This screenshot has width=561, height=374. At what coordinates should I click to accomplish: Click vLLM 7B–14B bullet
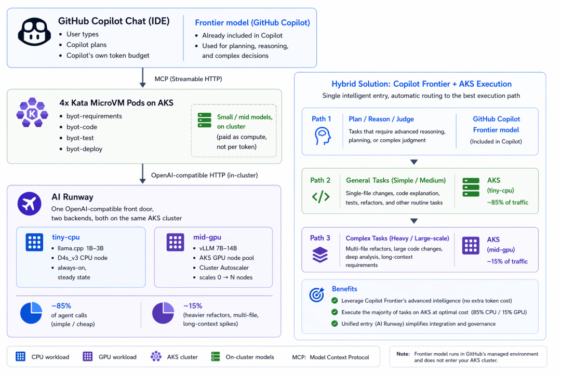[218, 248]
